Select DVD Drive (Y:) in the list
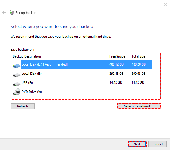 32,92
